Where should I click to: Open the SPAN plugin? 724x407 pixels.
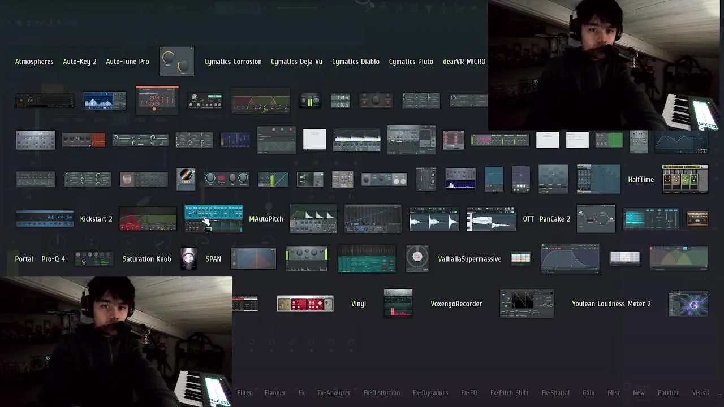pos(213,259)
